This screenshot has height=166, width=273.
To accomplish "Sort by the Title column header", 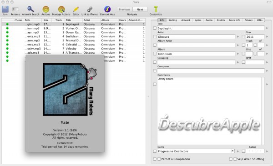I will (x=73, y=20).
